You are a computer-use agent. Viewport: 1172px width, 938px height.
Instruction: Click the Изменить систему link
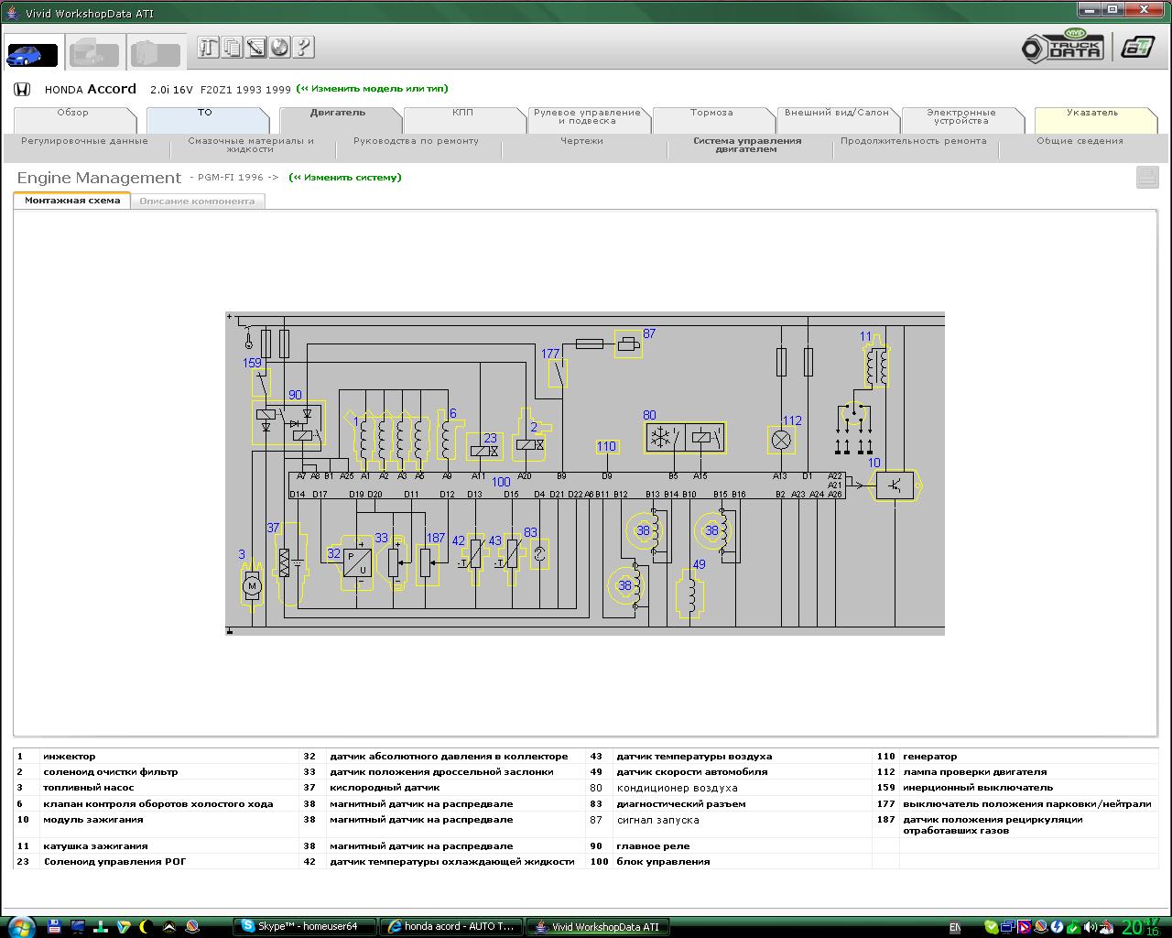click(345, 178)
